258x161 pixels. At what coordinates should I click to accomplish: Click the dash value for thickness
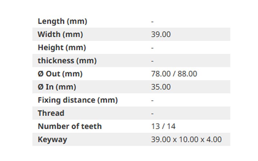[x=152, y=61]
